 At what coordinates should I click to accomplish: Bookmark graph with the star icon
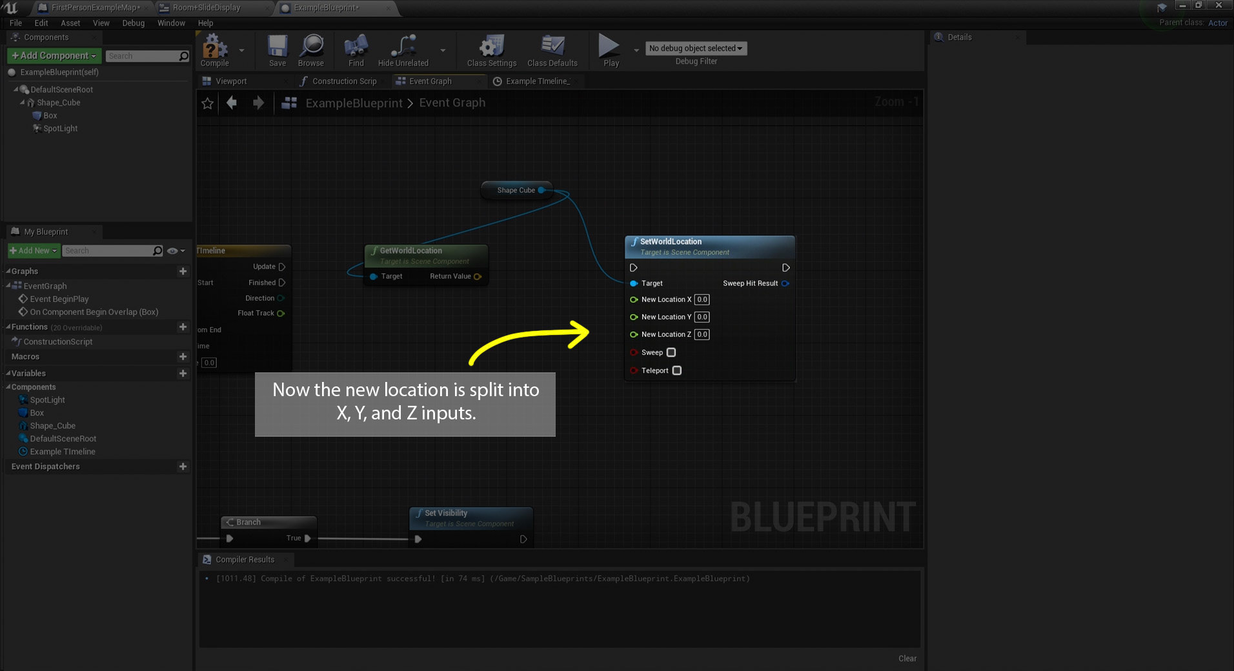click(207, 103)
